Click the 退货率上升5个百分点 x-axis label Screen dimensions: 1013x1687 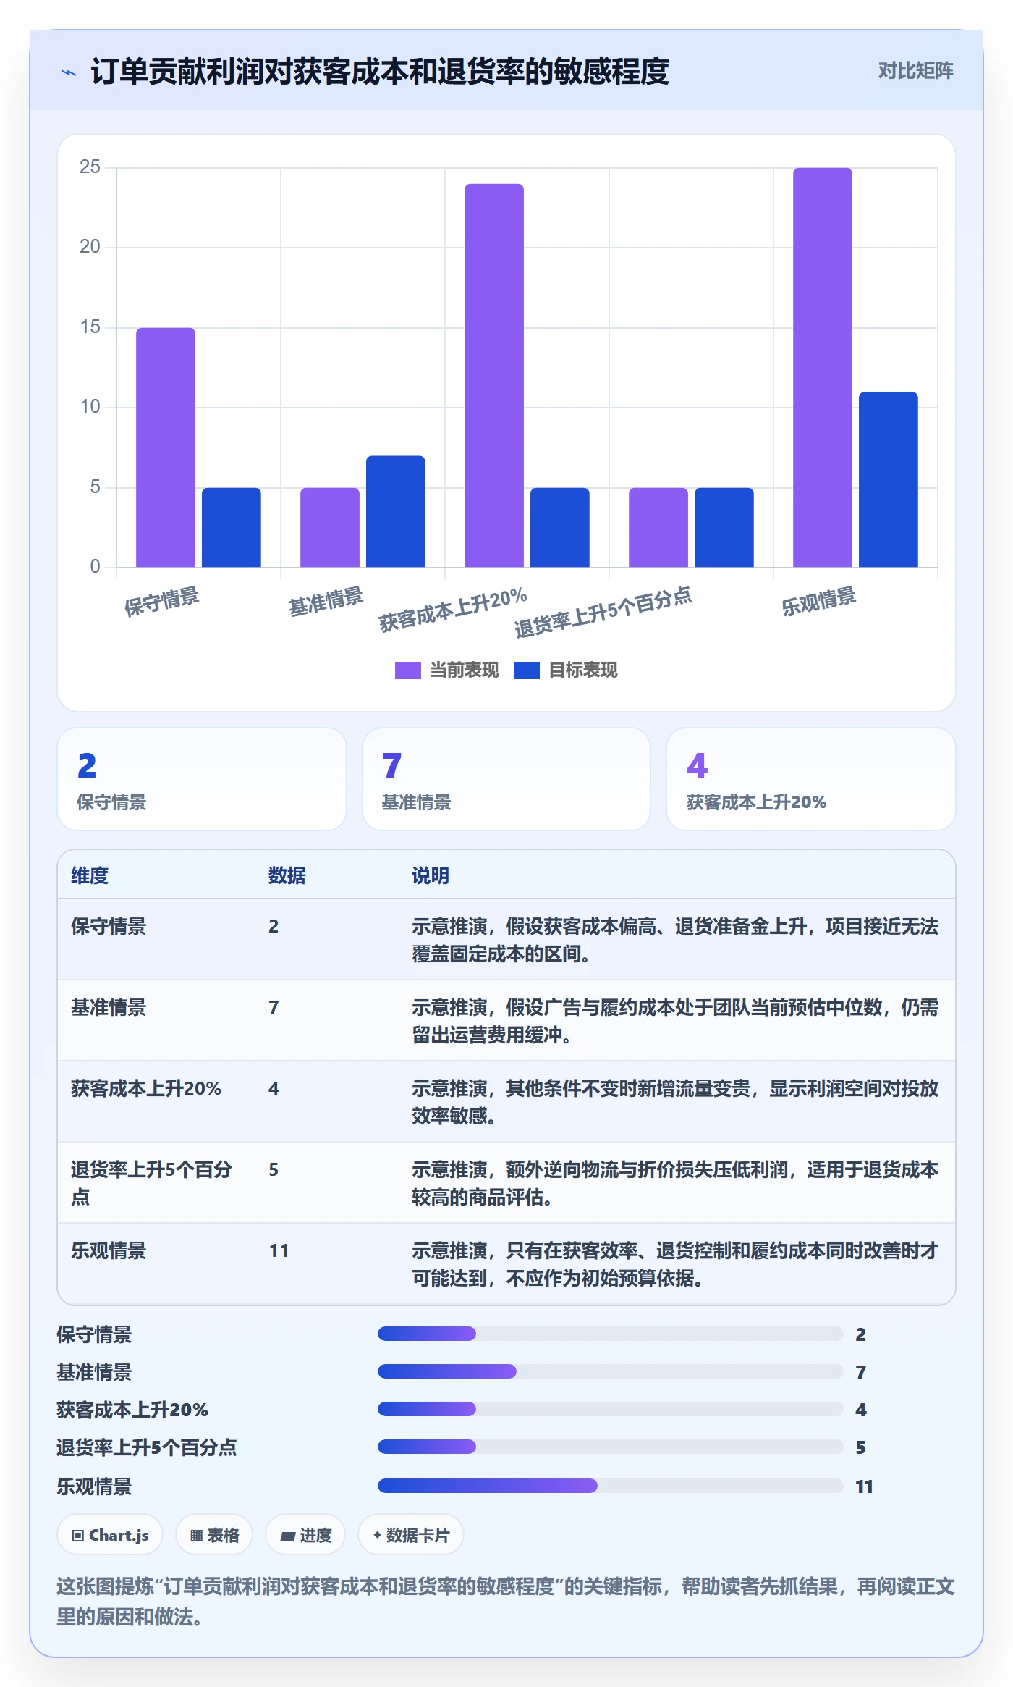coord(603,613)
